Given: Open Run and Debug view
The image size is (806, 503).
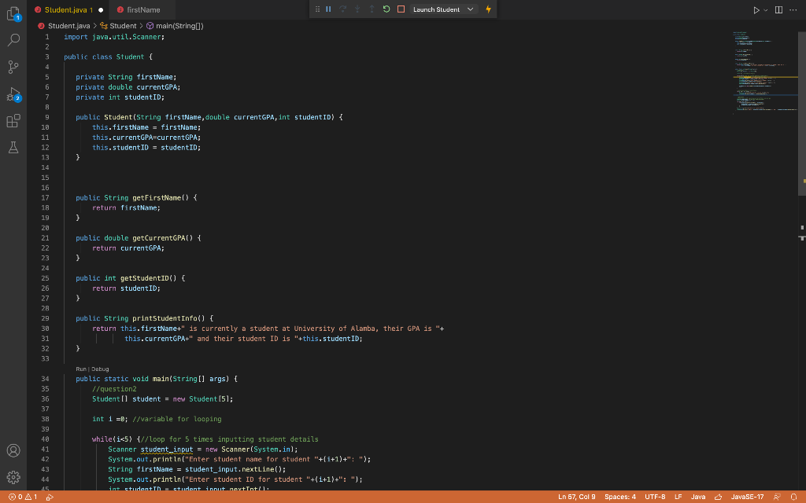Looking at the screenshot, I should pyautogui.click(x=13, y=95).
